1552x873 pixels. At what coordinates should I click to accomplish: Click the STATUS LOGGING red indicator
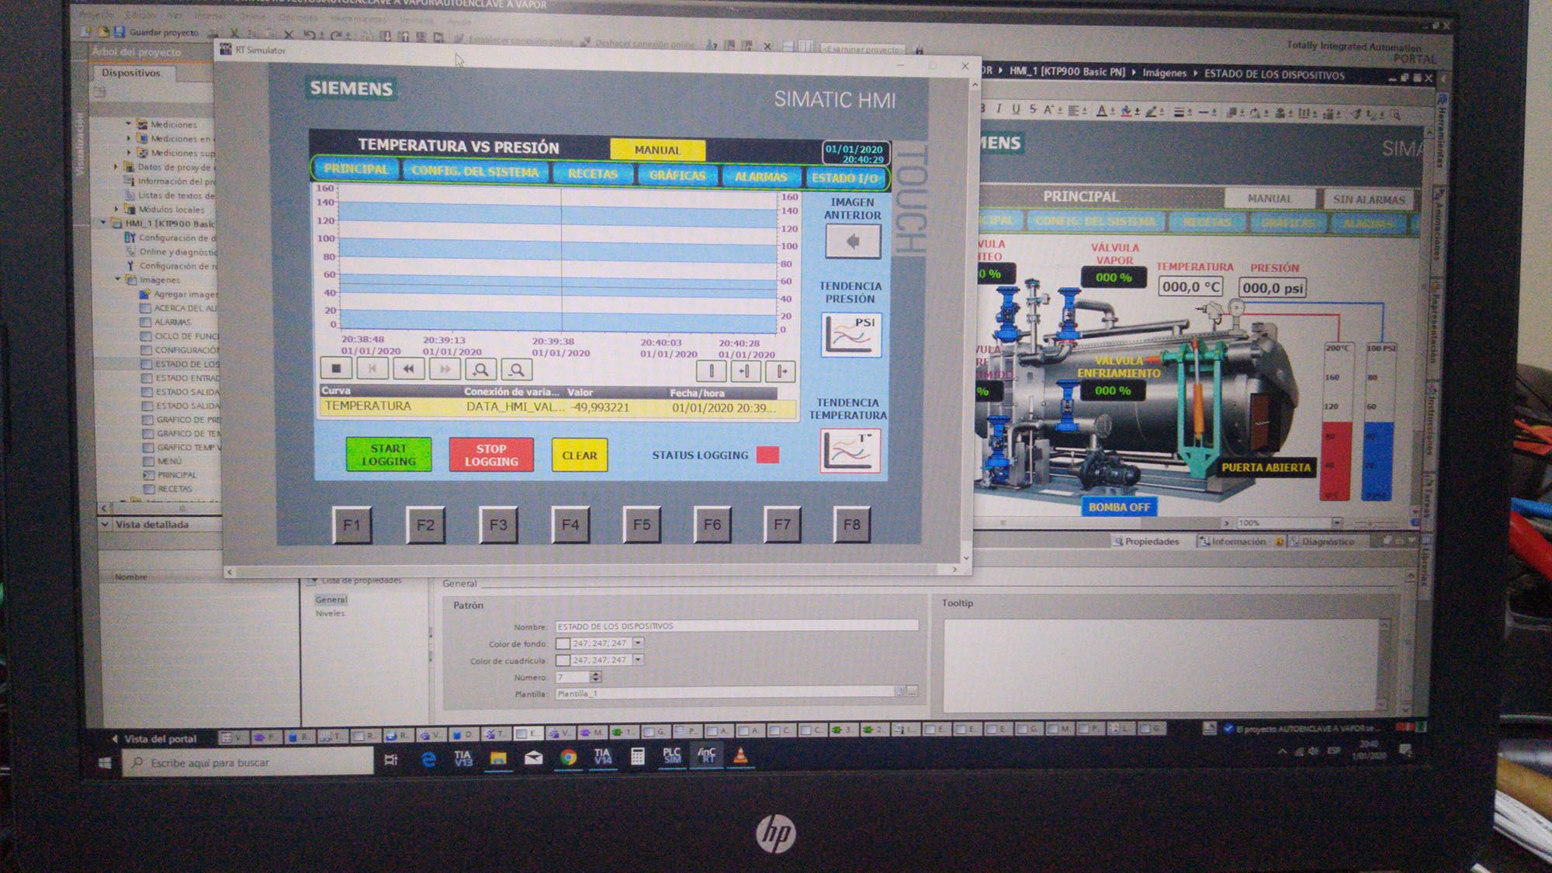click(767, 455)
